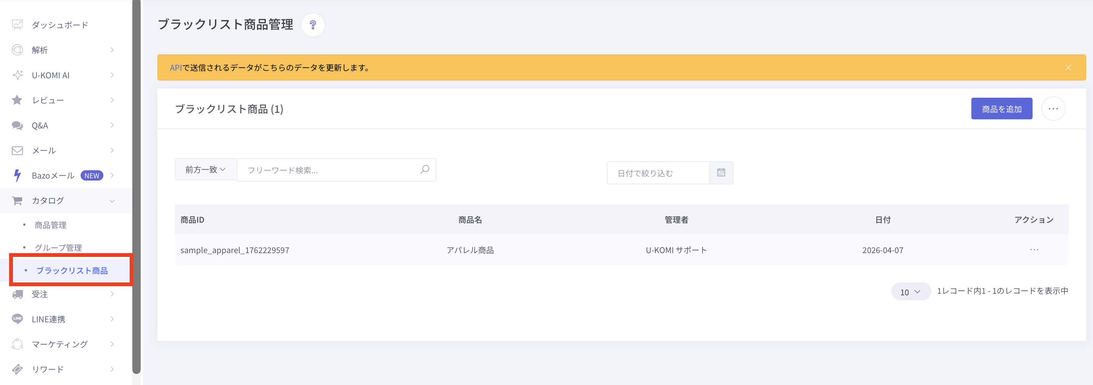Click the LINE連携 icon in the sidebar
Image resolution: width=1093 pixels, height=385 pixels.
pos(17,319)
